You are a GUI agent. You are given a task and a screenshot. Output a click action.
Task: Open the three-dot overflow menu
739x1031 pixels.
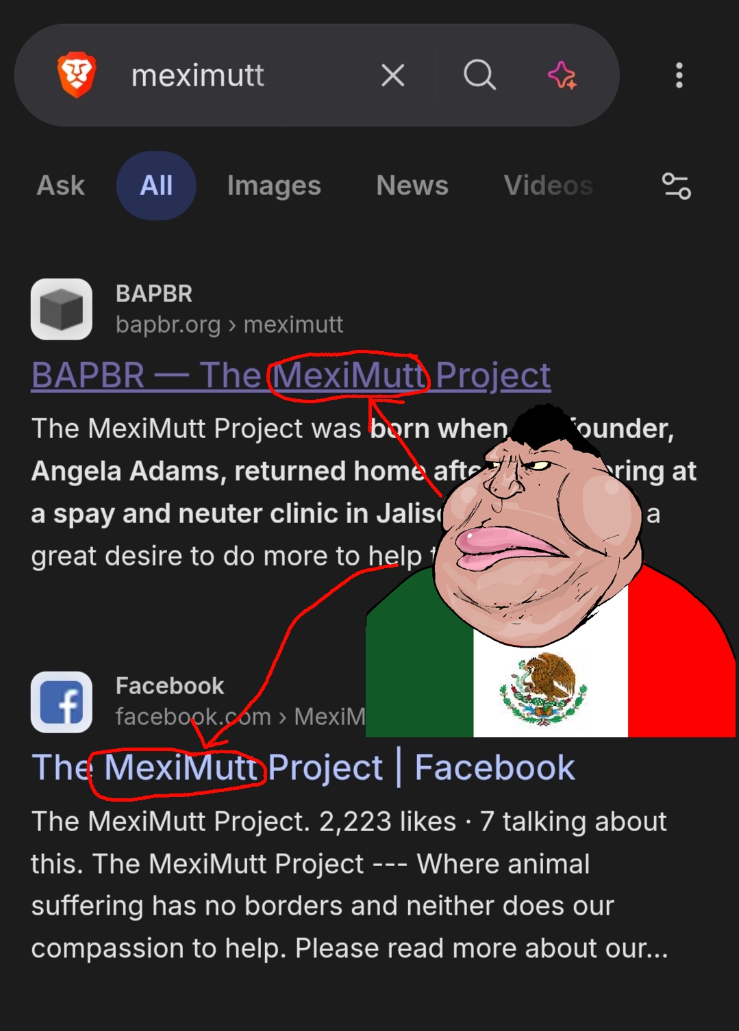pos(679,75)
